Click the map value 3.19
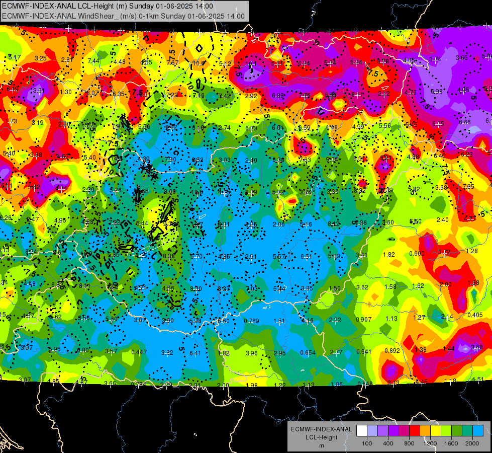 37,123
